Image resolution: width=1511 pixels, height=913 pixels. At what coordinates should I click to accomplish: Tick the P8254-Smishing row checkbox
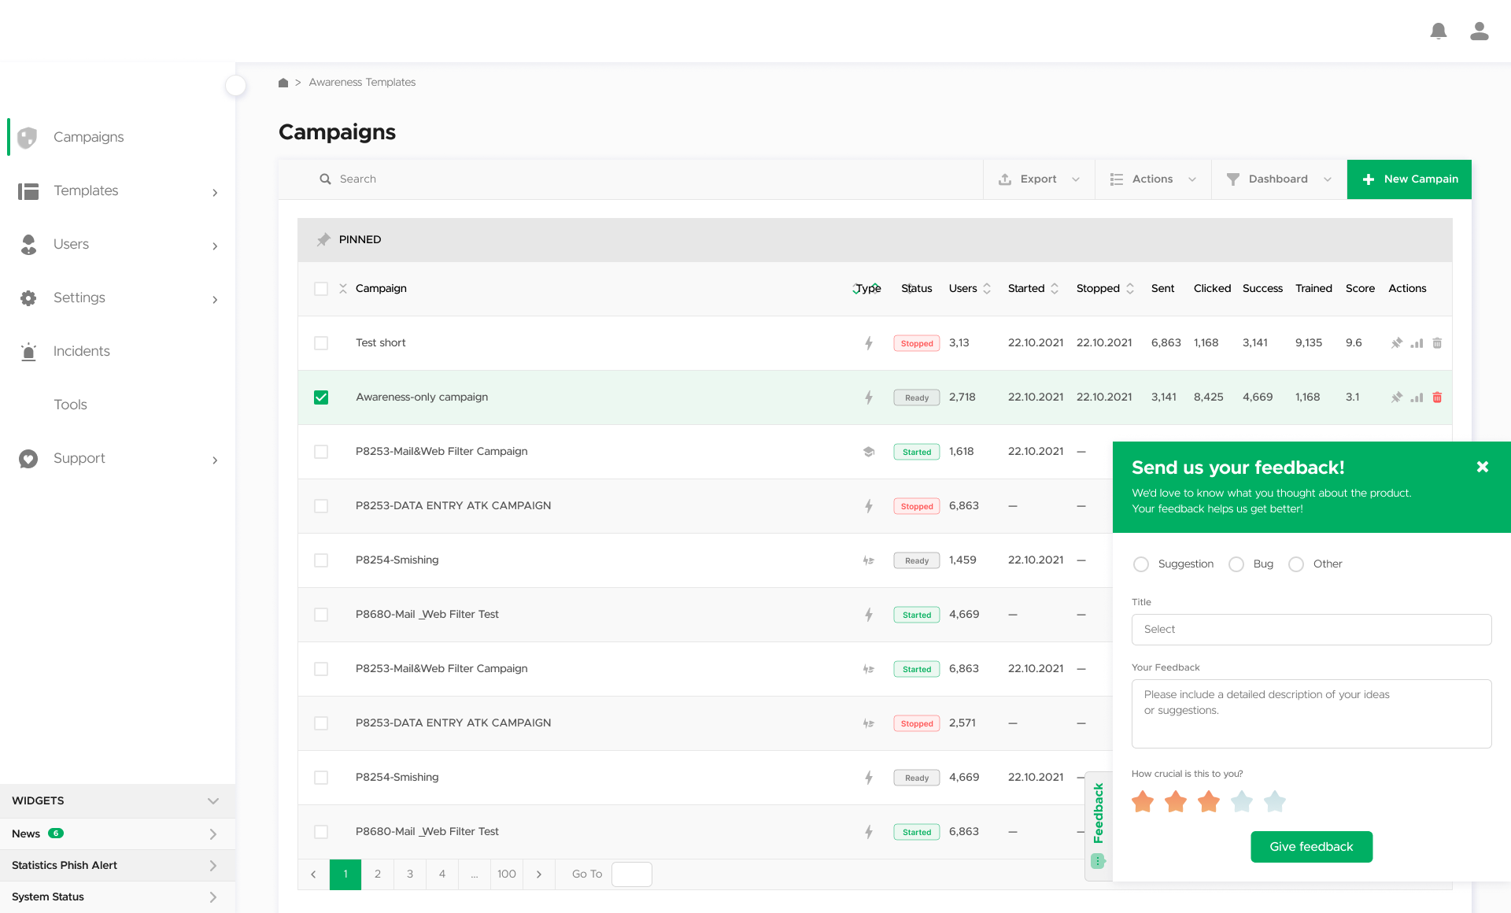coord(321,560)
